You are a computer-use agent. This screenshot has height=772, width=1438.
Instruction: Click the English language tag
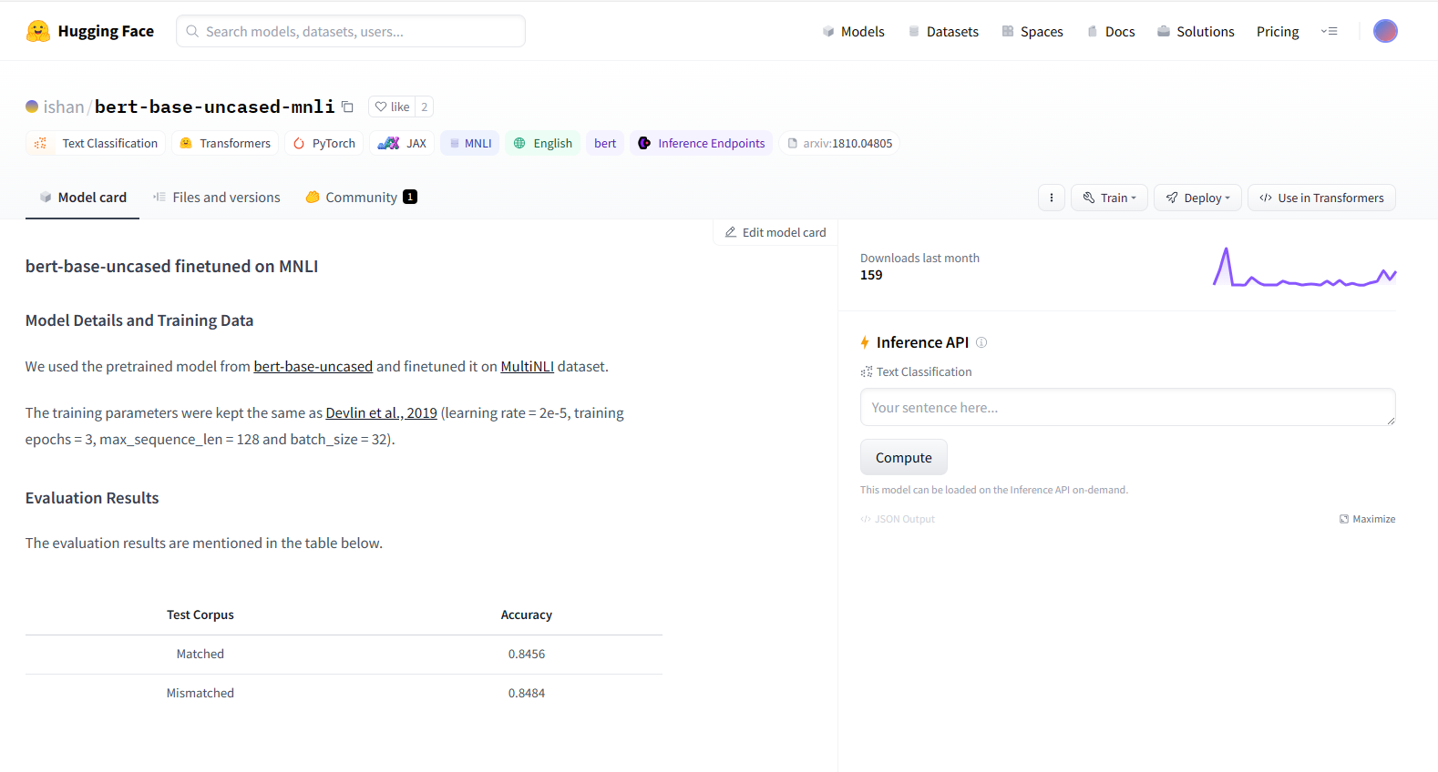pos(542,143)
